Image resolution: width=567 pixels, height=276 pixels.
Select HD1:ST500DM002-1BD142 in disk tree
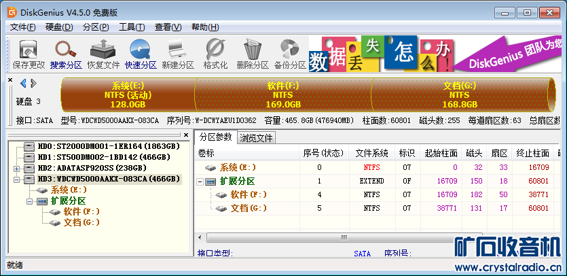104,157
